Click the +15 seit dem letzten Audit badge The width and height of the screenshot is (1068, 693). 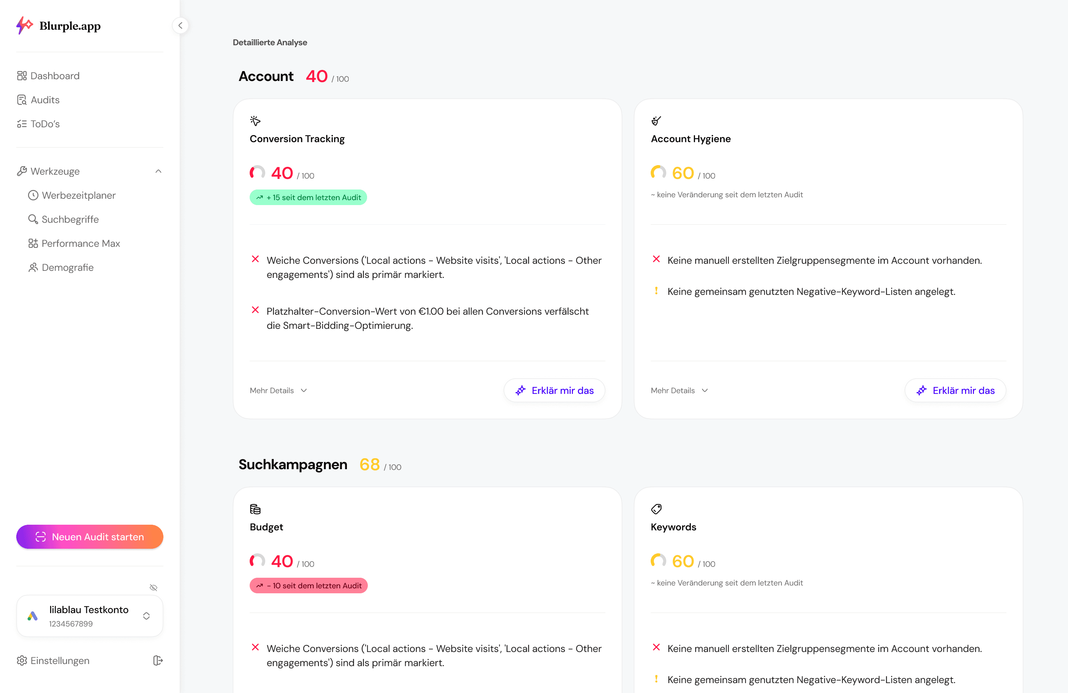click(x=308, y=197)
